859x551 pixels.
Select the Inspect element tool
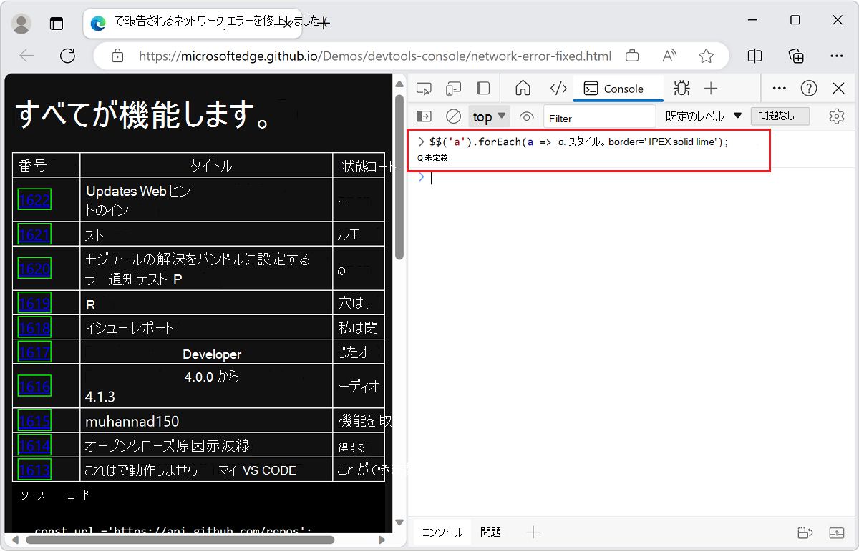coord(424,87)
